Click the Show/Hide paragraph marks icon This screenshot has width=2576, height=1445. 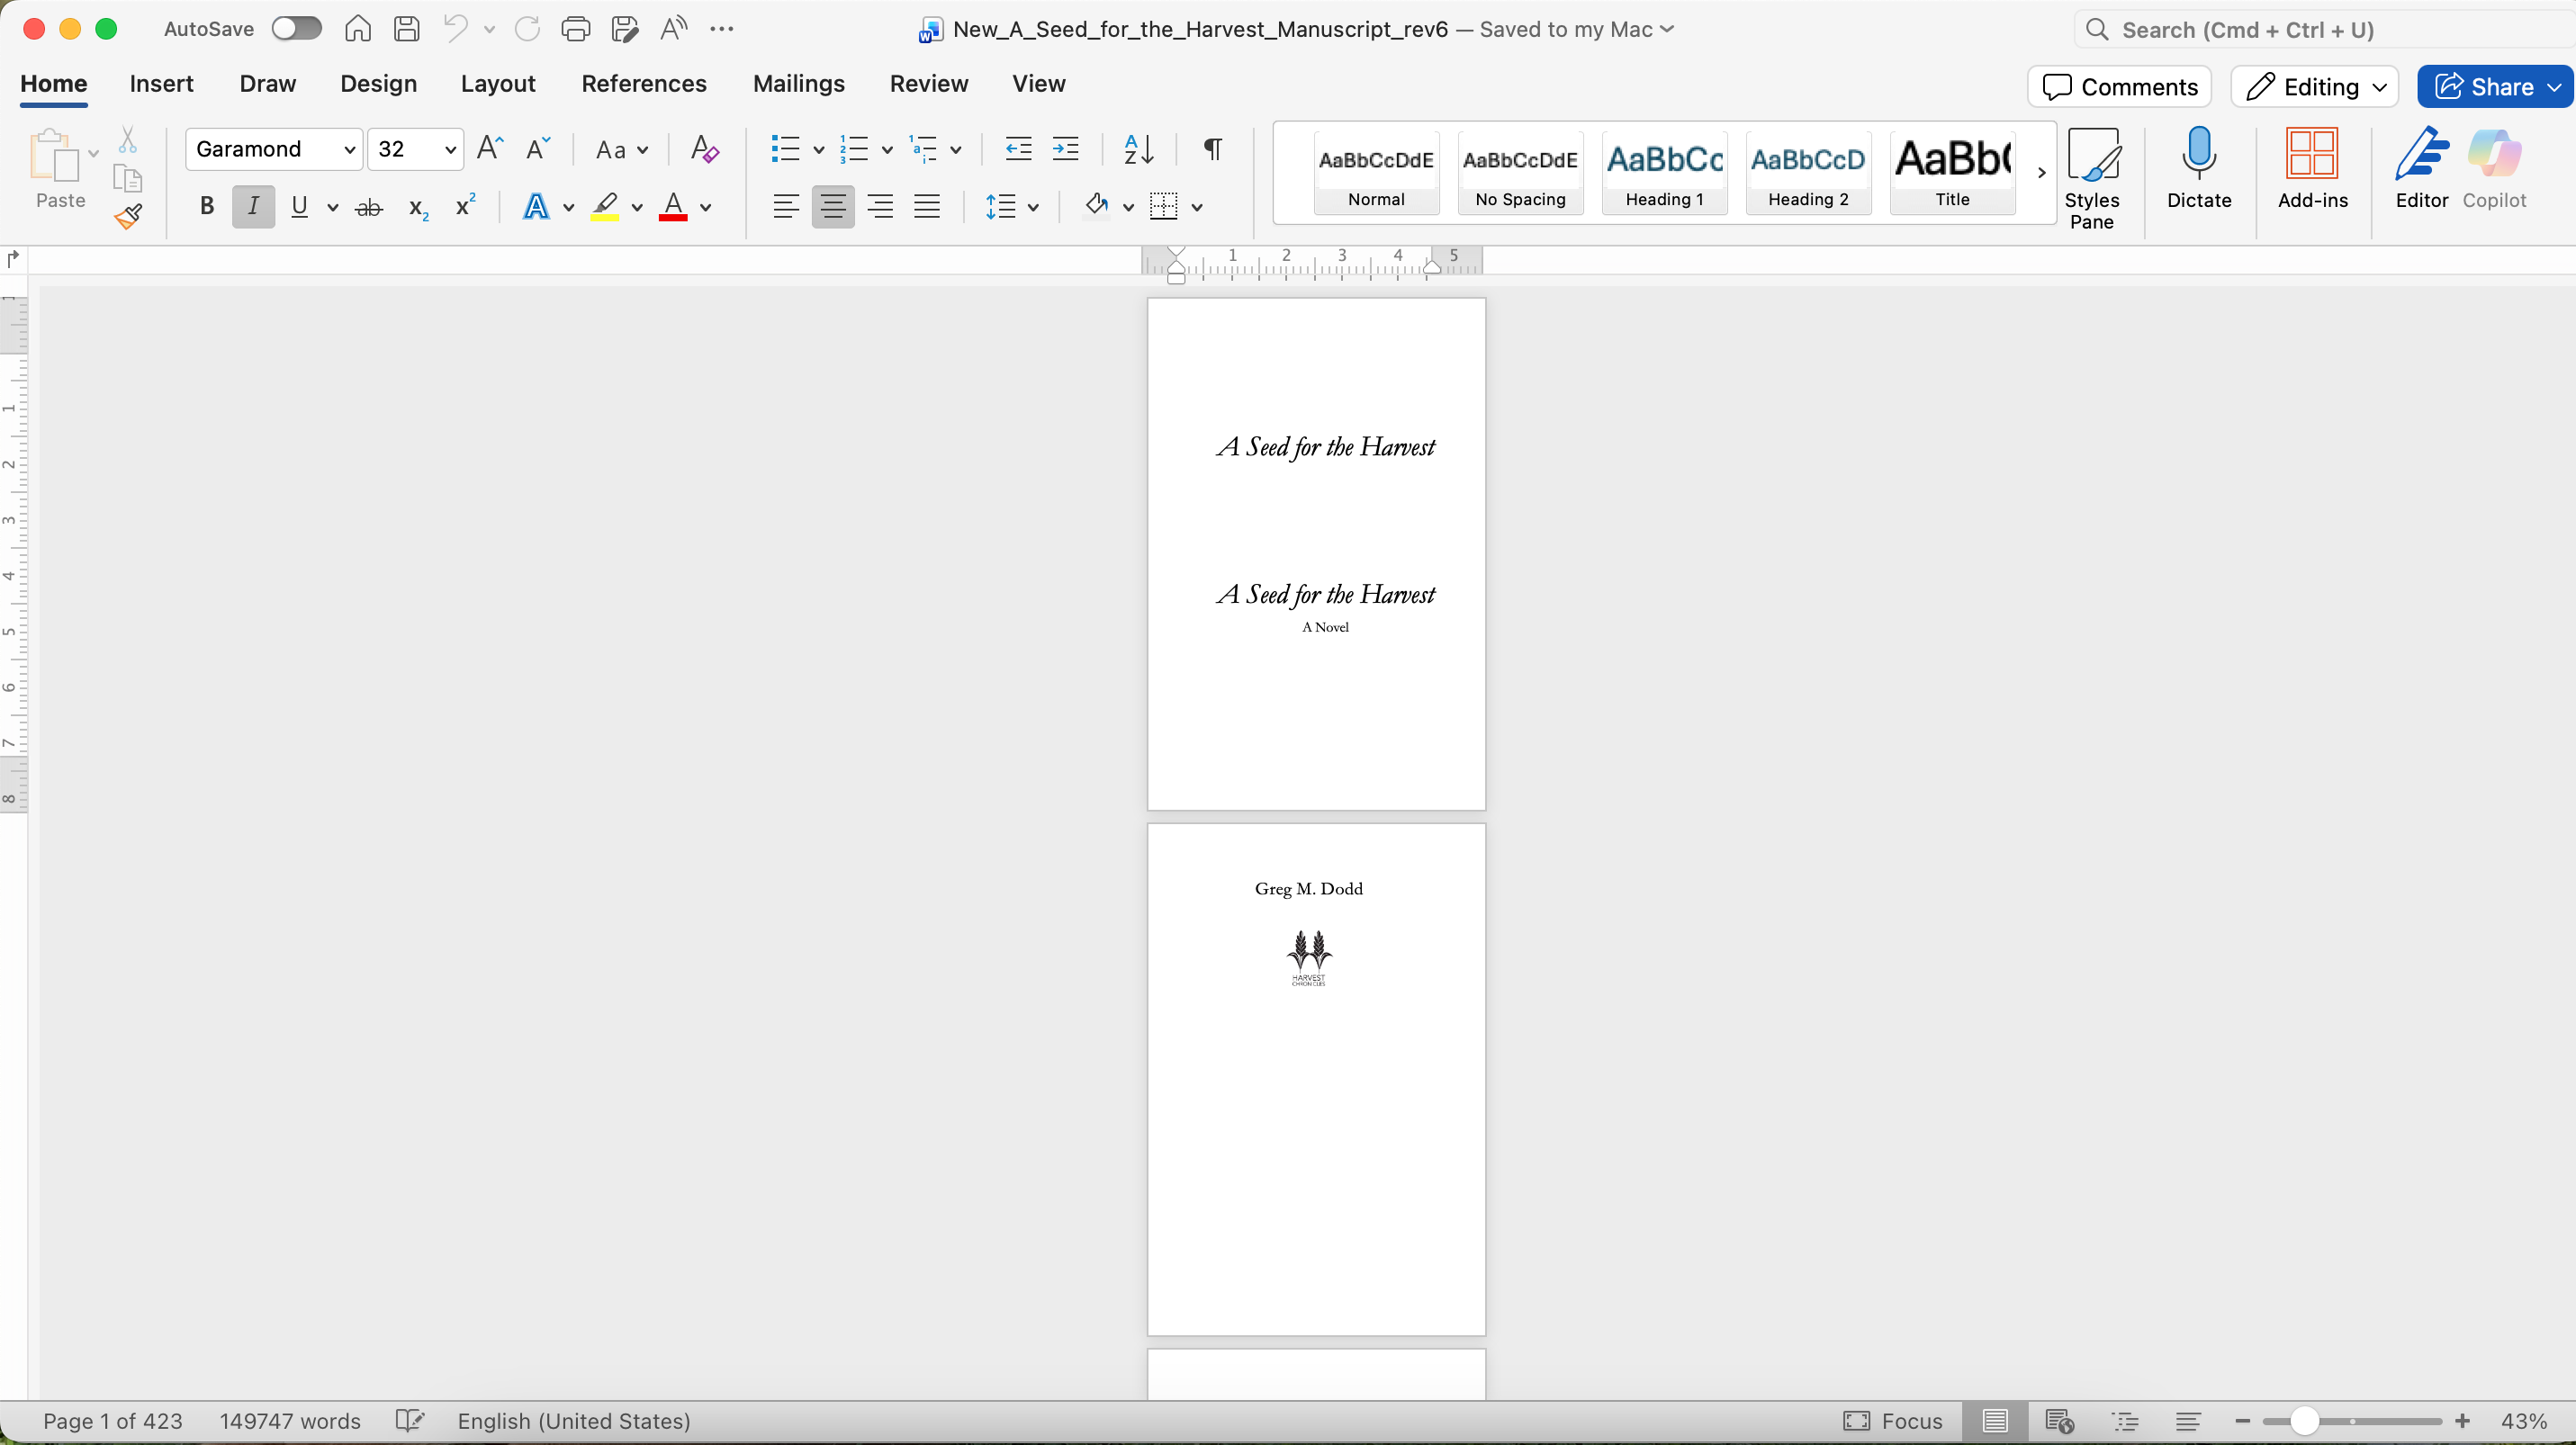click(x=1212, y=150)
